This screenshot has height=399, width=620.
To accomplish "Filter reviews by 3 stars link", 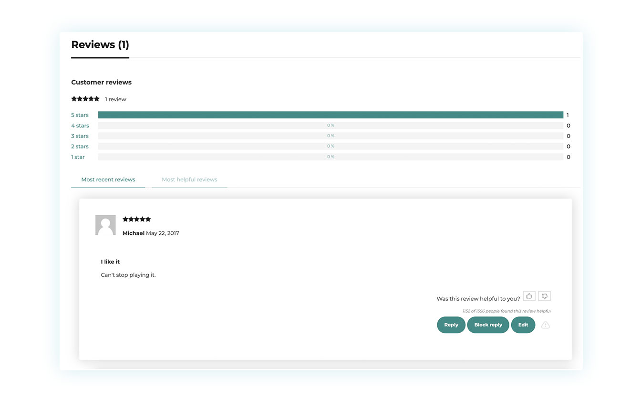I will 80,136.
